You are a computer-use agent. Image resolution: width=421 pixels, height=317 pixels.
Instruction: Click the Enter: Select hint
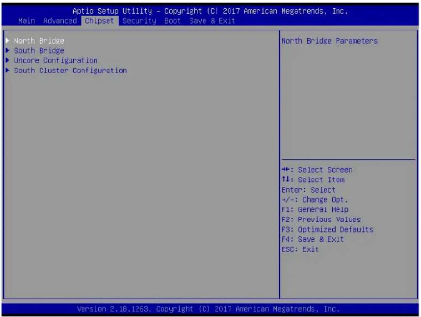coord(309,190)
